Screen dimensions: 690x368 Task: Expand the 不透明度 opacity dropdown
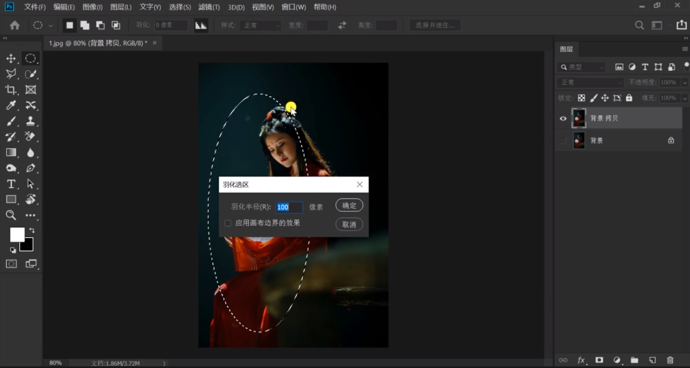pyautogui.click(x=685, y=82)
